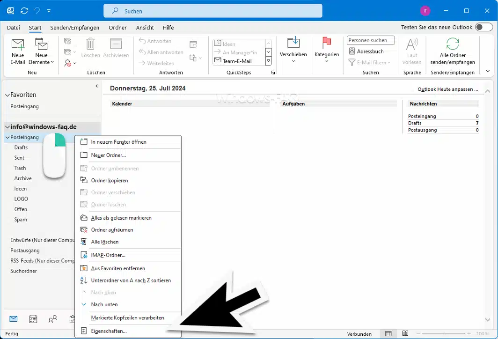Click Alle Ordner senden/empfangen
This screenshot has width=498, height=339.
point(453,51)
